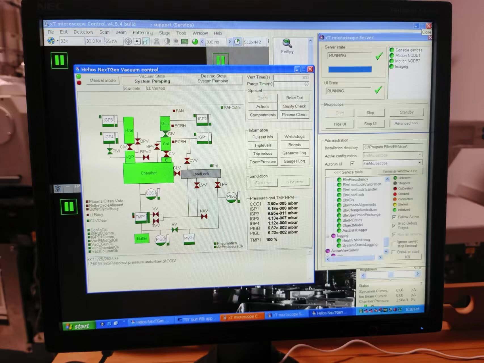
Task: Click the clock snapshot icon before resolution box
Action: tap(237, 42)
